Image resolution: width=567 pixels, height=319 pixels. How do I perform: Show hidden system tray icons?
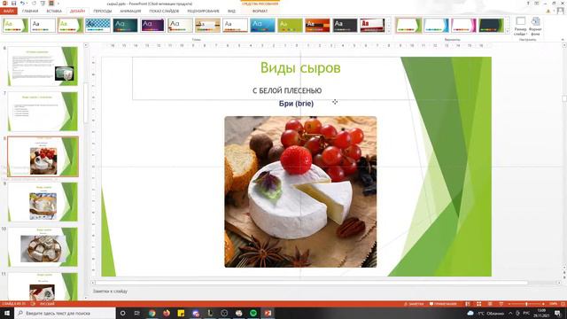(510, 313)
